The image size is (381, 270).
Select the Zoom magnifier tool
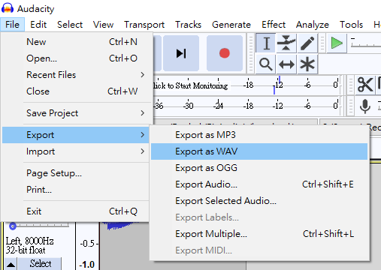265,64
